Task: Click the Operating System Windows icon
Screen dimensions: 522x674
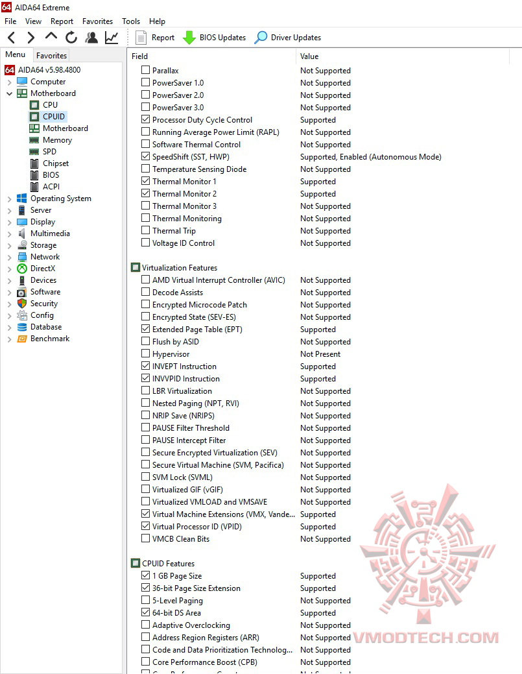Action: coord(22,198)
